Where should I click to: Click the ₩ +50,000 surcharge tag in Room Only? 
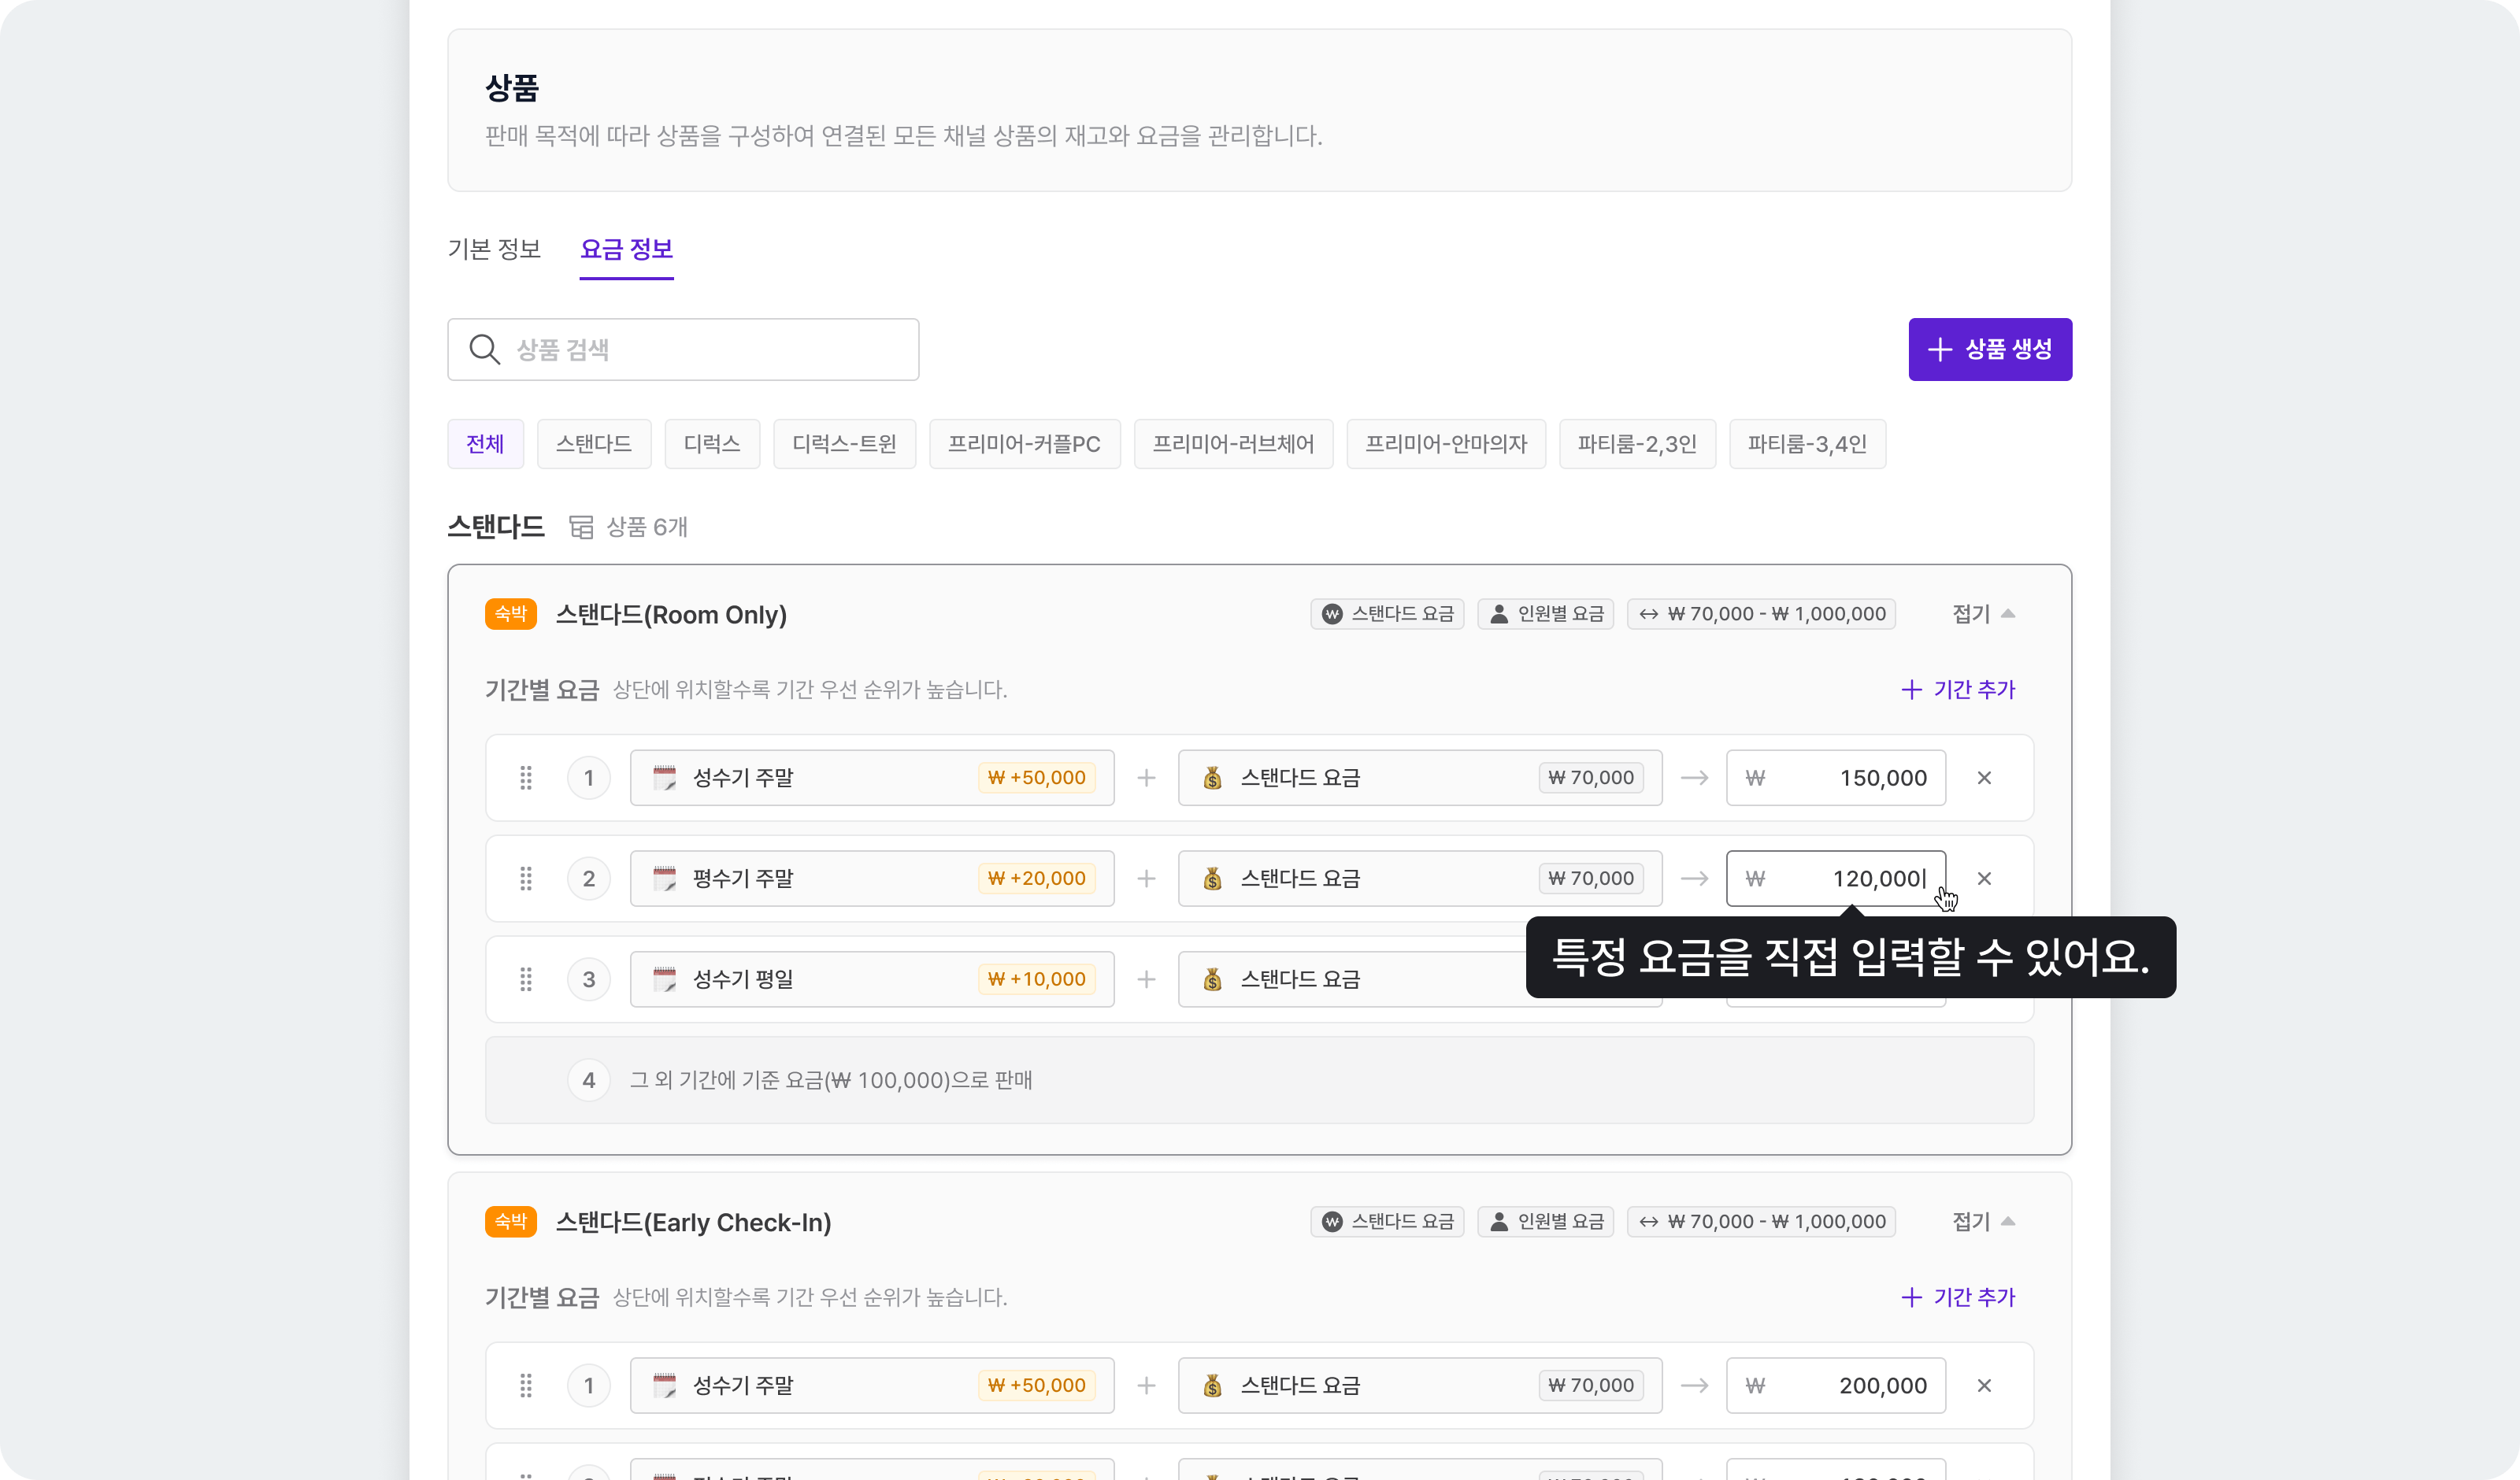[1036, 778]
